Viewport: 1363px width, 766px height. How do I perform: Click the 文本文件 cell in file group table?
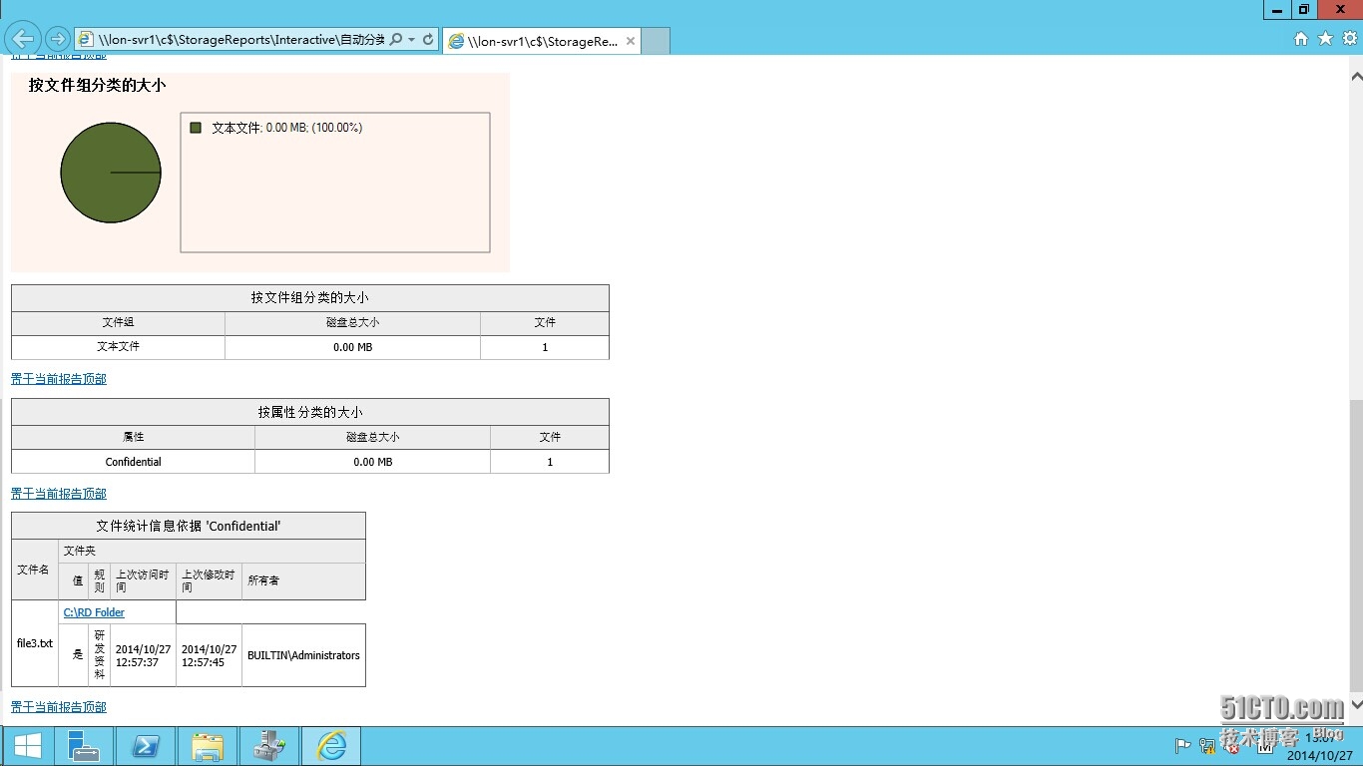(118, 347)
